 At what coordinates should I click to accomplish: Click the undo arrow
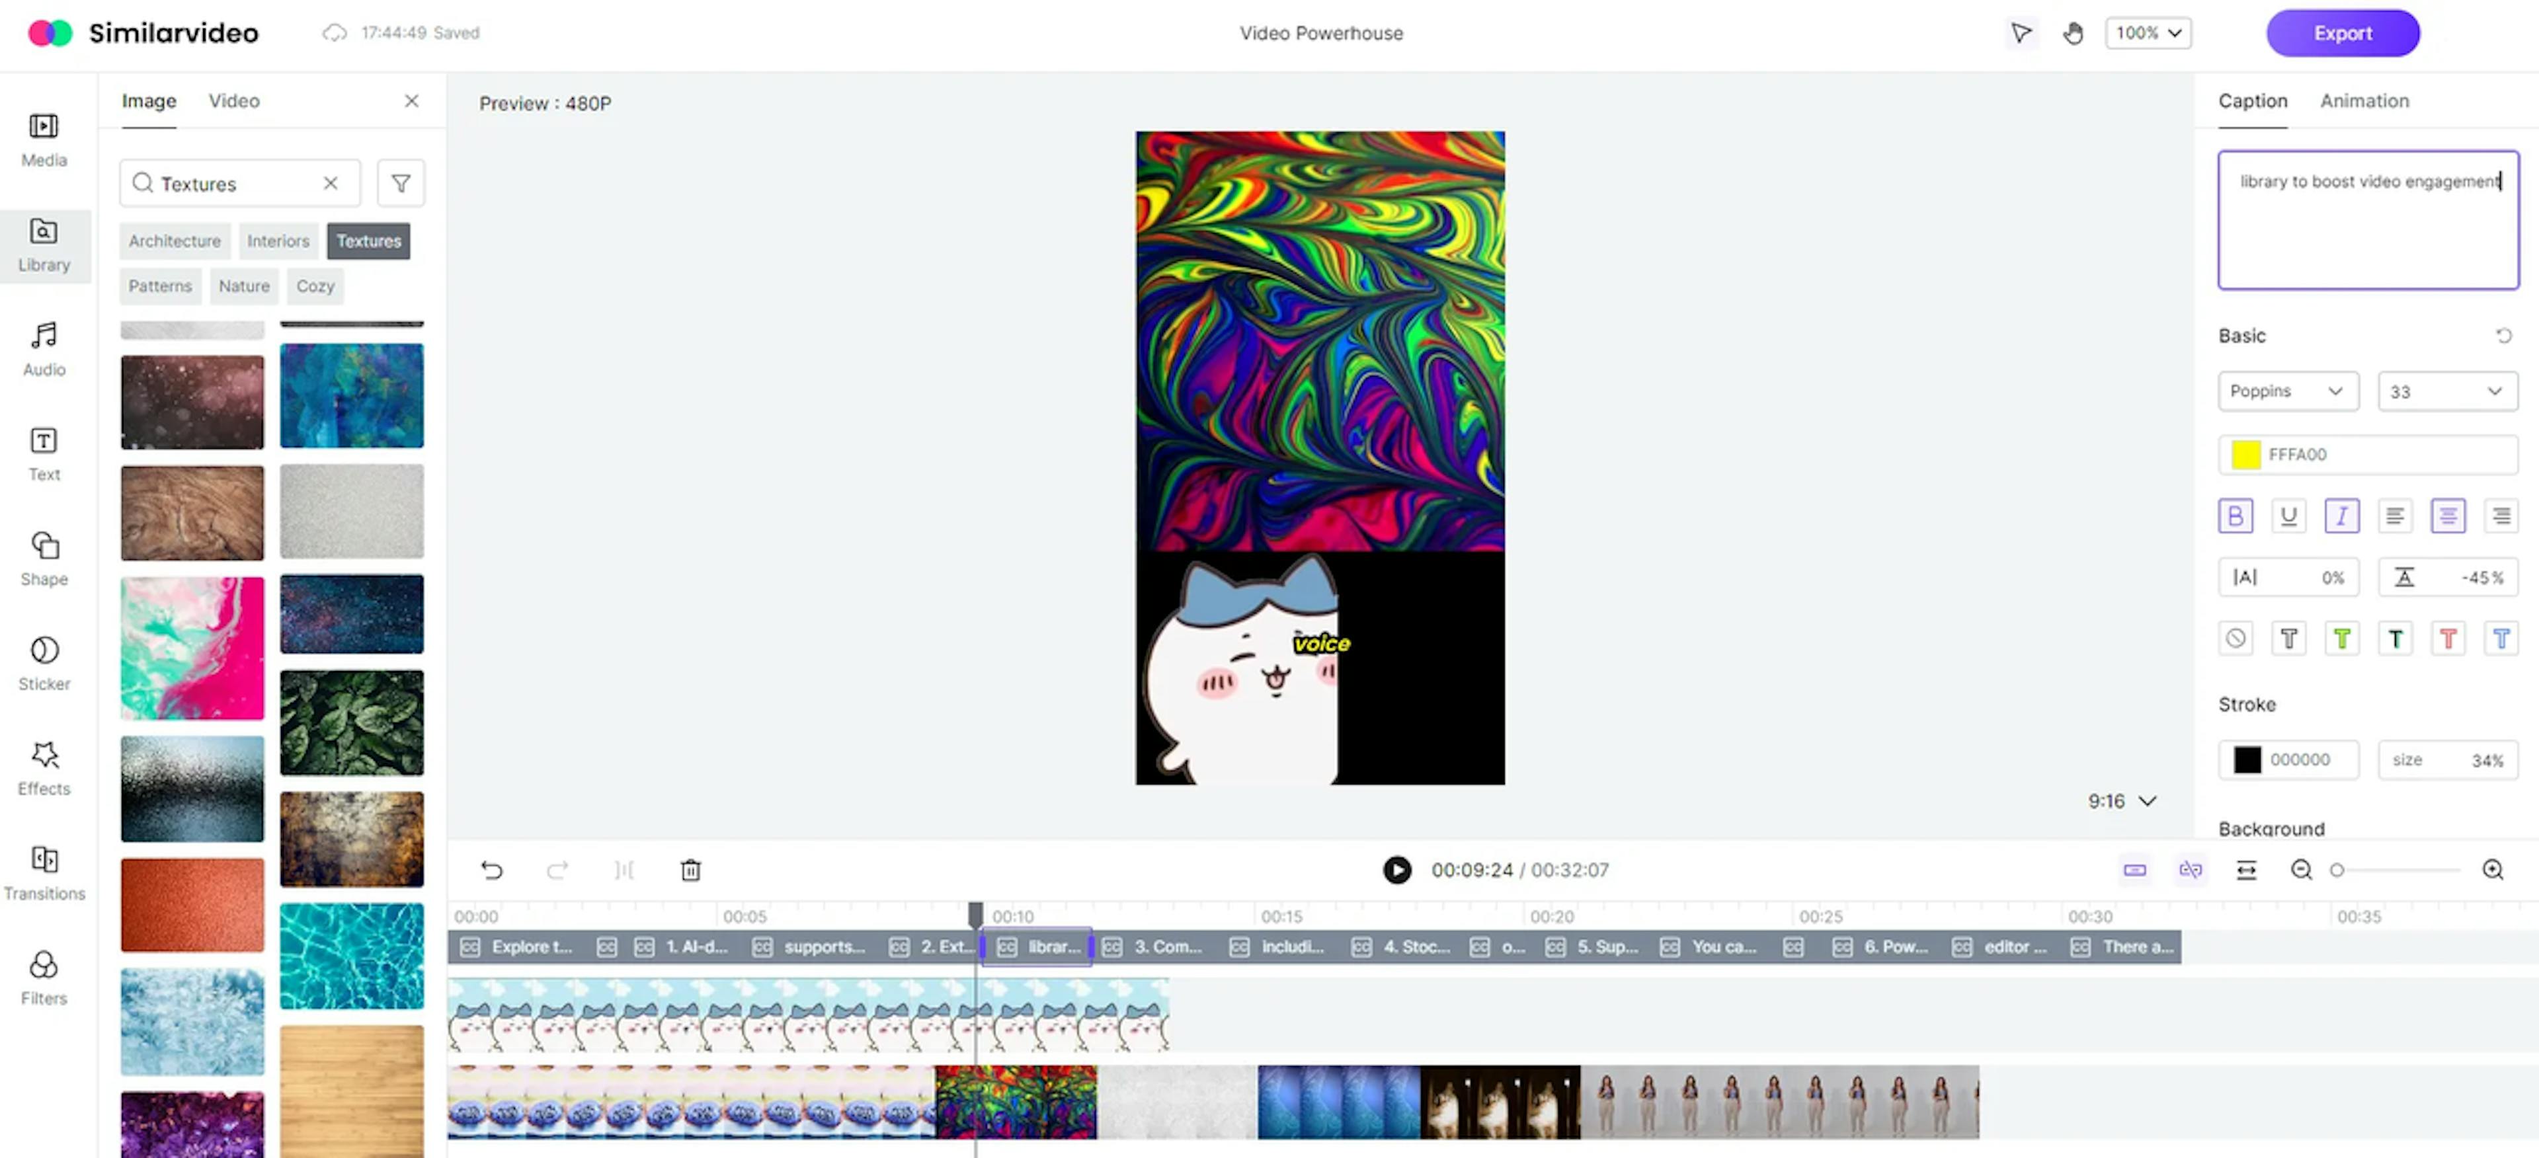[492, 869]
